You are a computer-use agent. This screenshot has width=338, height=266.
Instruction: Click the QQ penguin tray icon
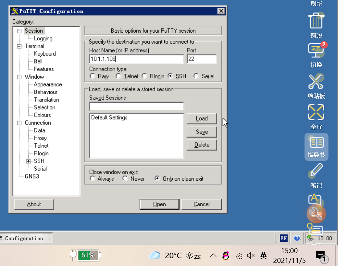click(226, 255)
